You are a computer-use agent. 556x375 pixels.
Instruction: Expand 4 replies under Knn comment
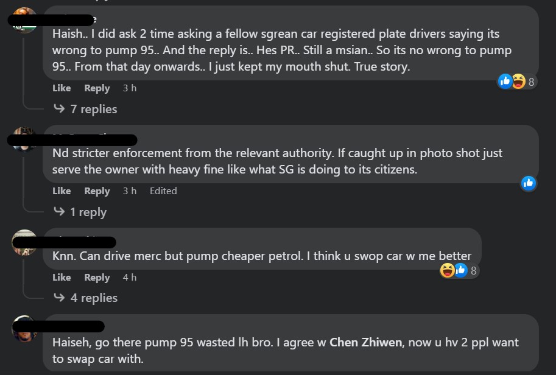94,298
